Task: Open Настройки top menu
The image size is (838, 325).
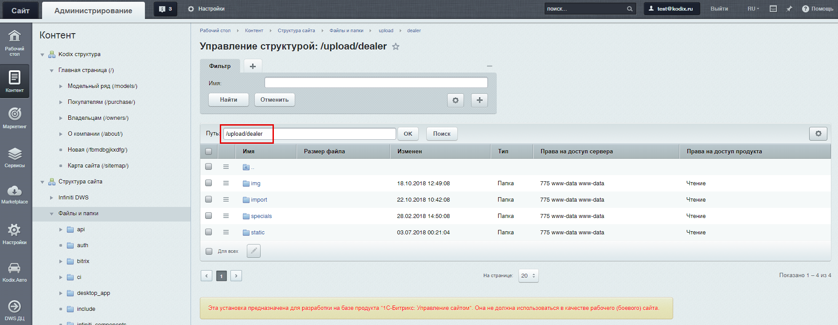Action: (x=207, y=9)
